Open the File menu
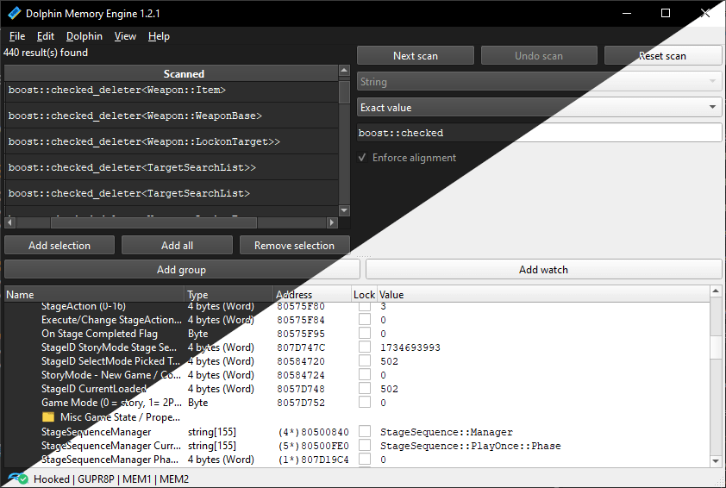The height and width of the screenshot is (488, 726). coord(17,36)
